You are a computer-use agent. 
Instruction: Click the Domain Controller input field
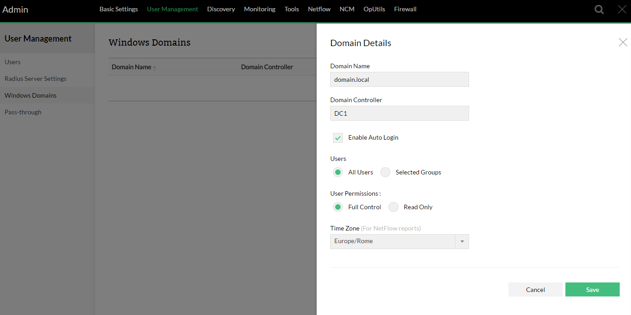[399, 113]
